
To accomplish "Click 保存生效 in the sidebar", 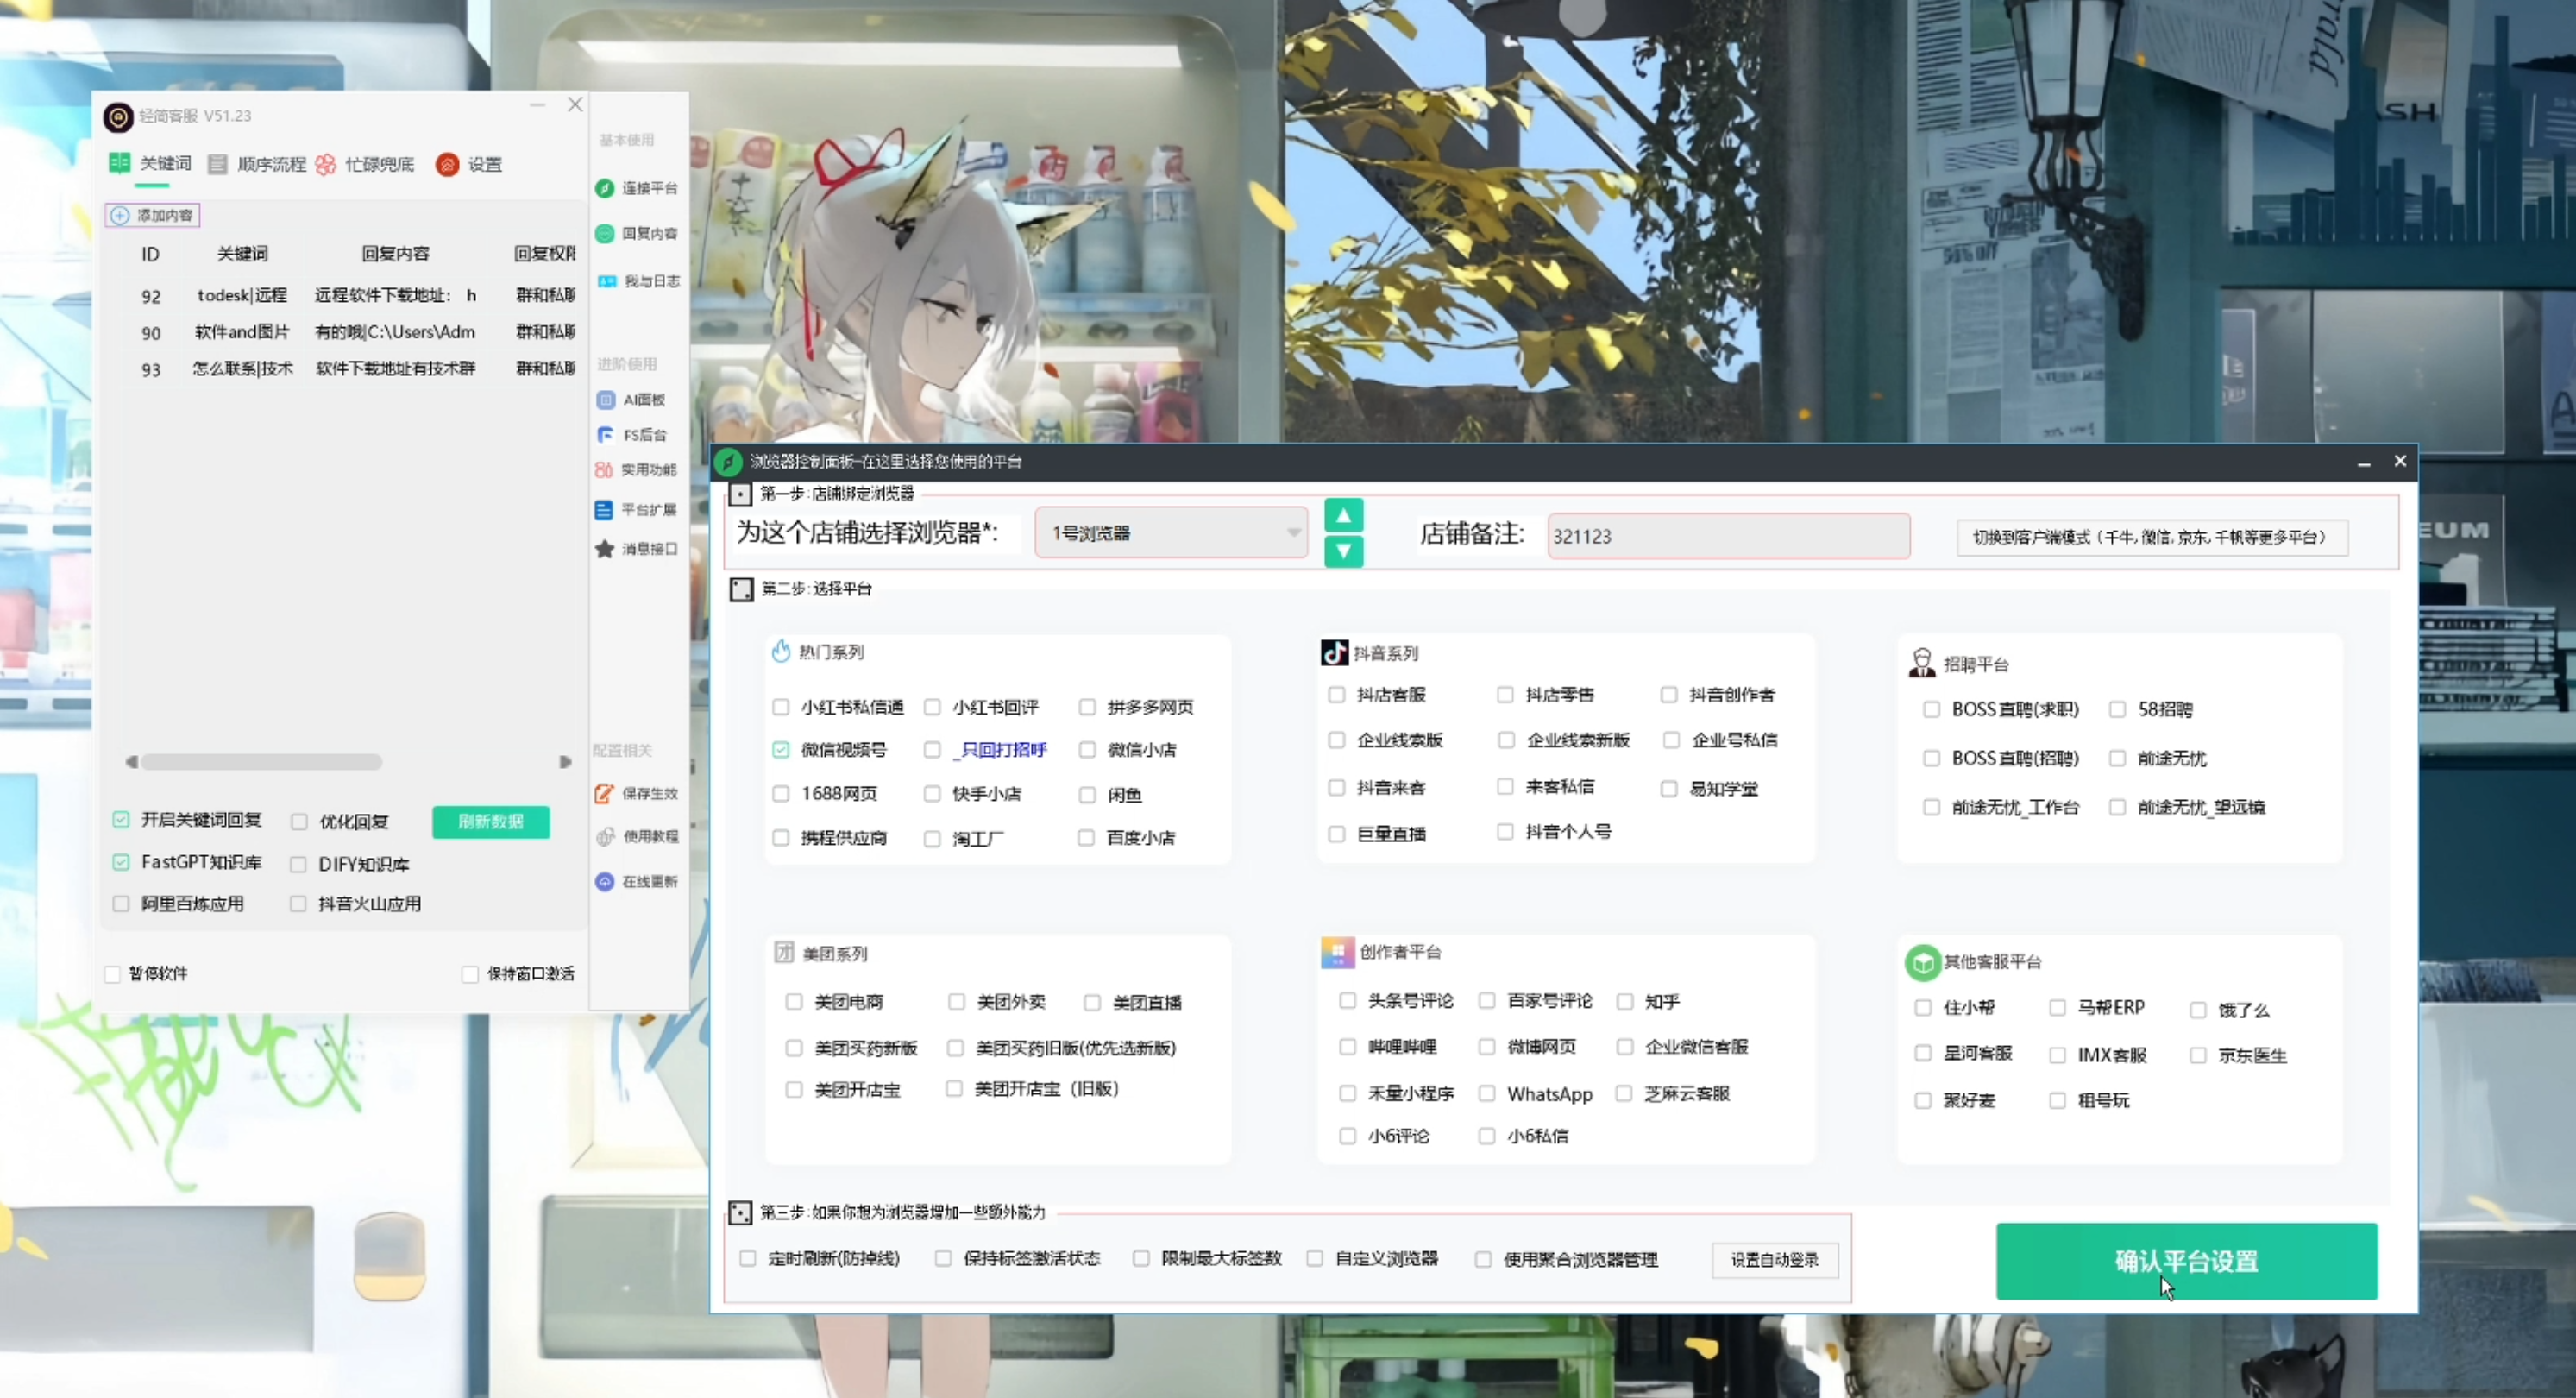I will (x=636, y=793).
